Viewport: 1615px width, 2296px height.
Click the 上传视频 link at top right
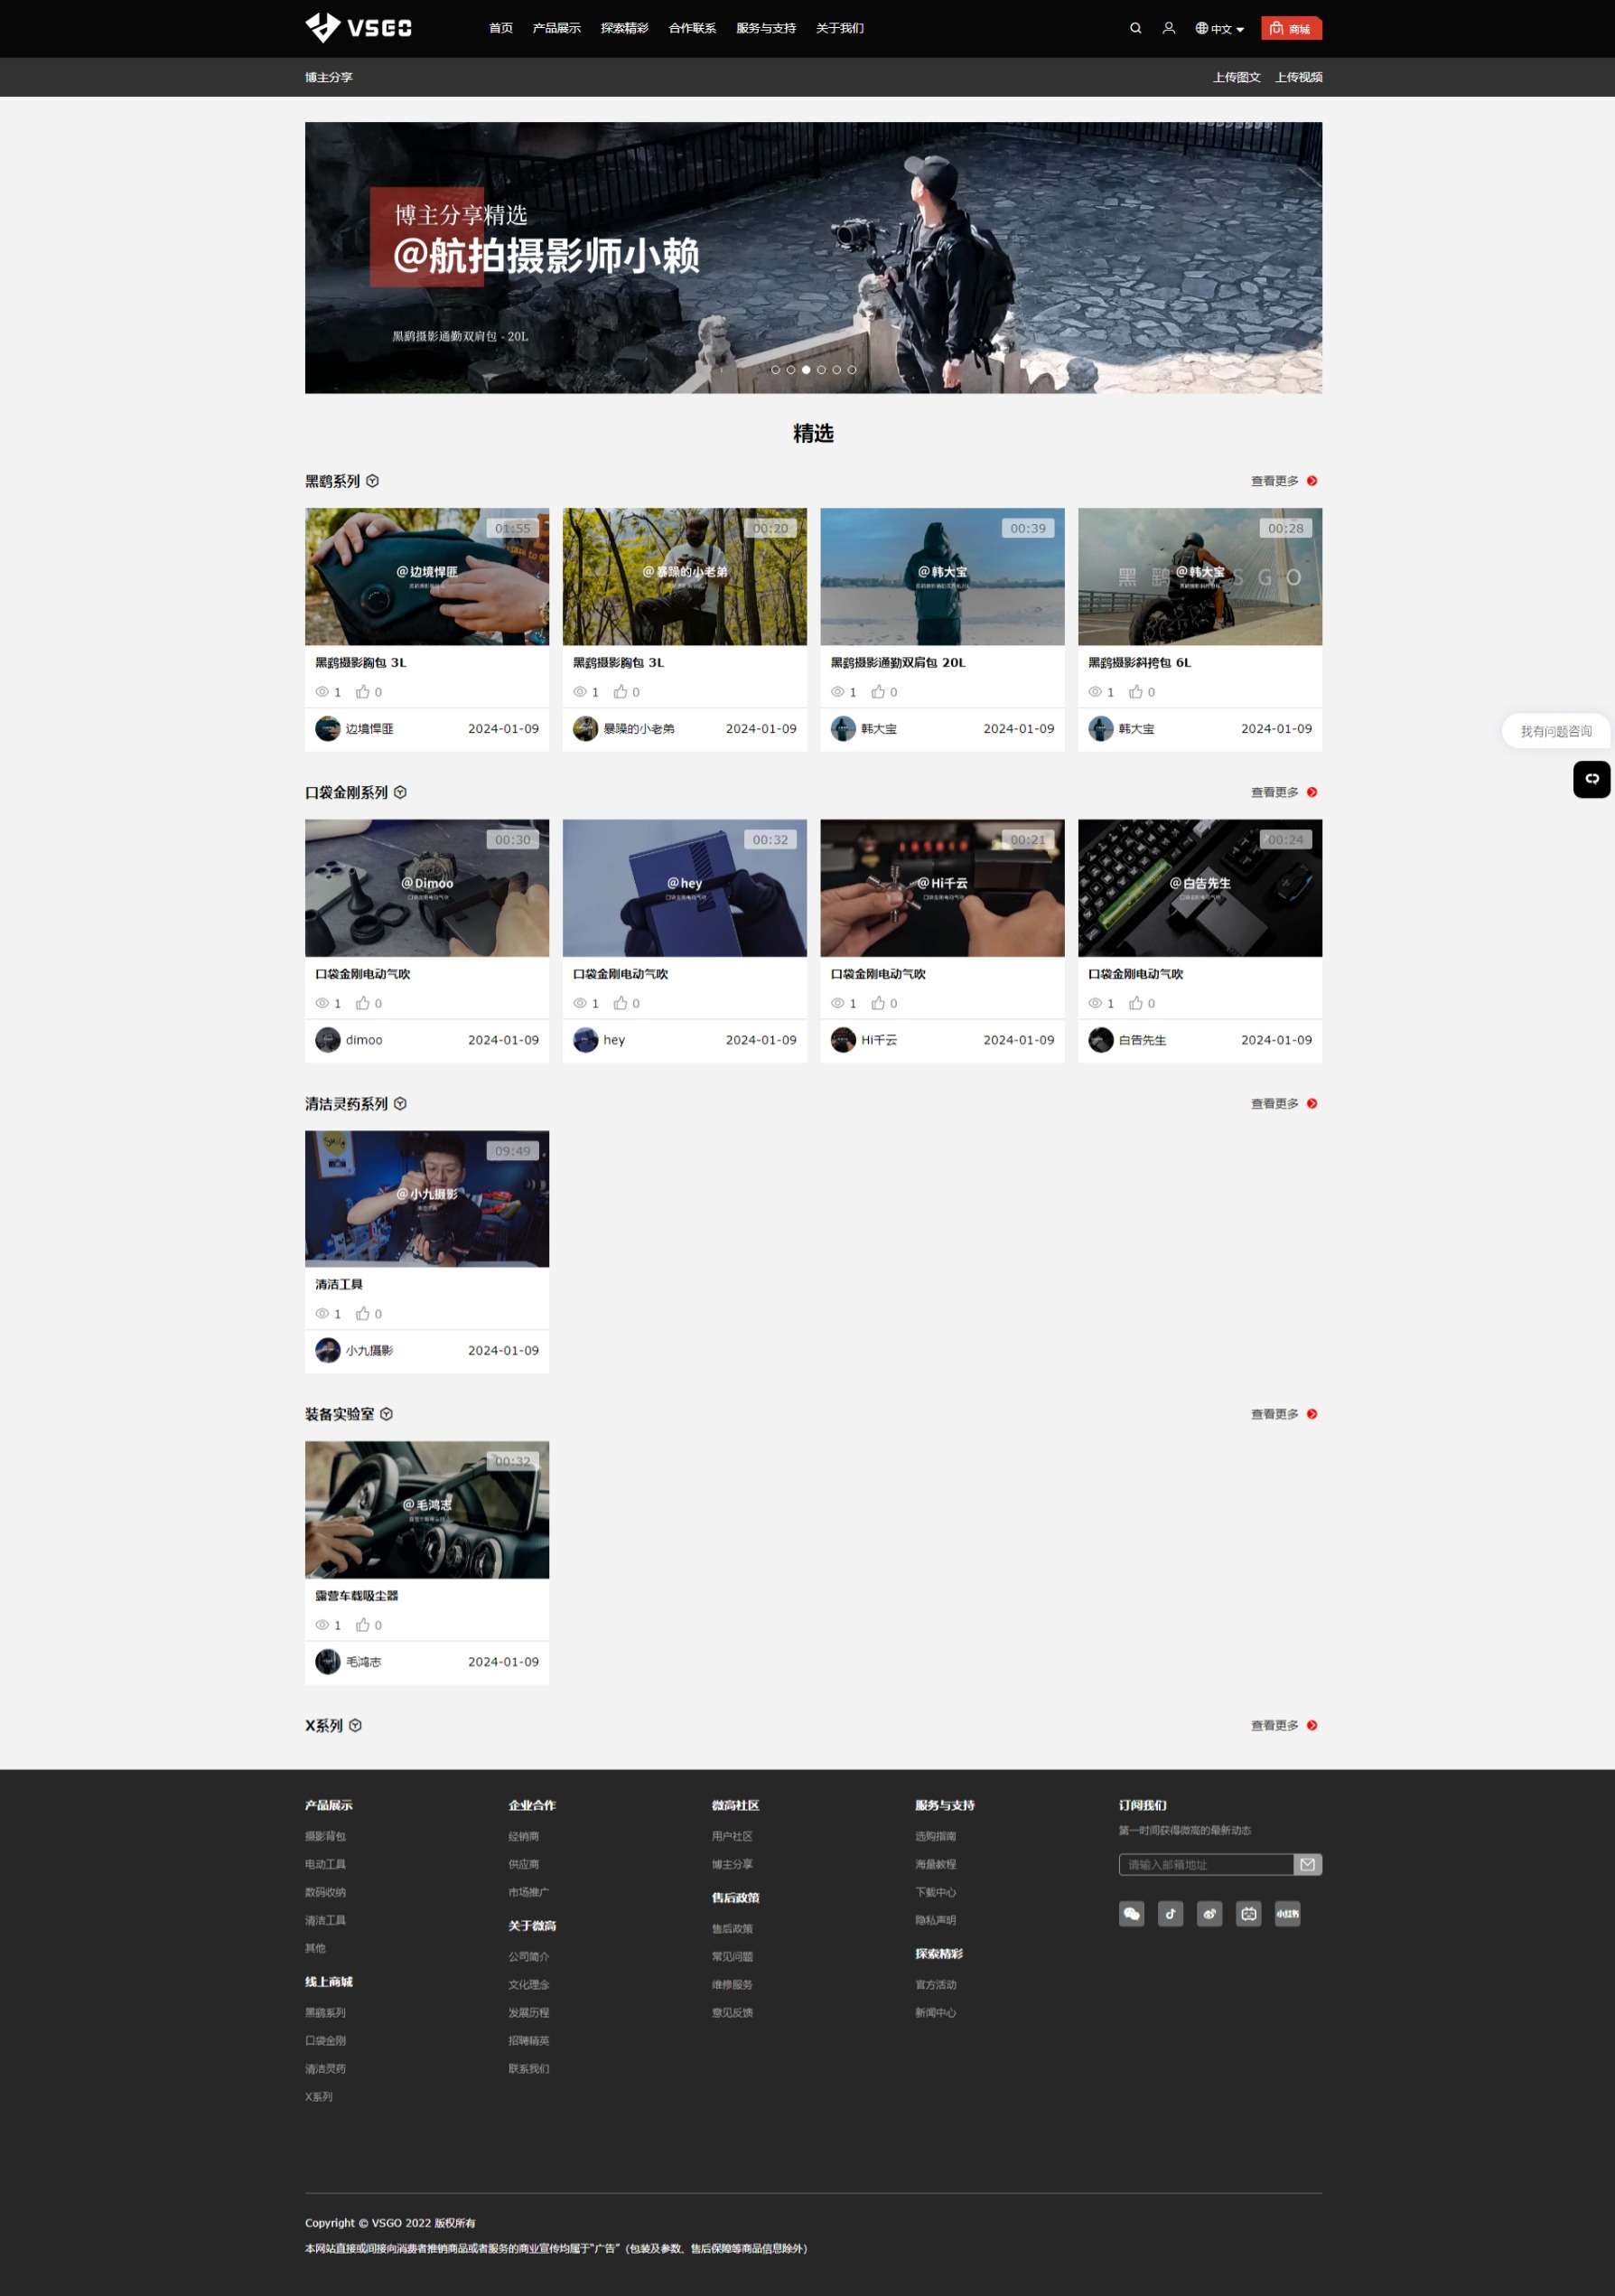[1299, 77]
